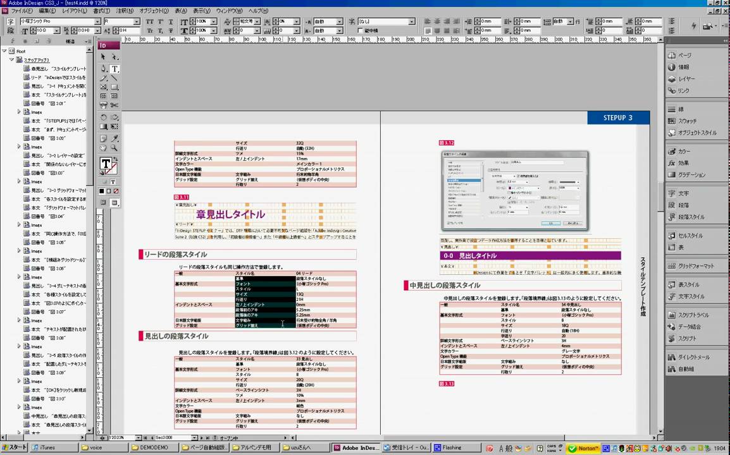The width and height of the screenshot is (730, 455).
Task: Apply None to fill or stroke
Action: click(x=116, y=191)
